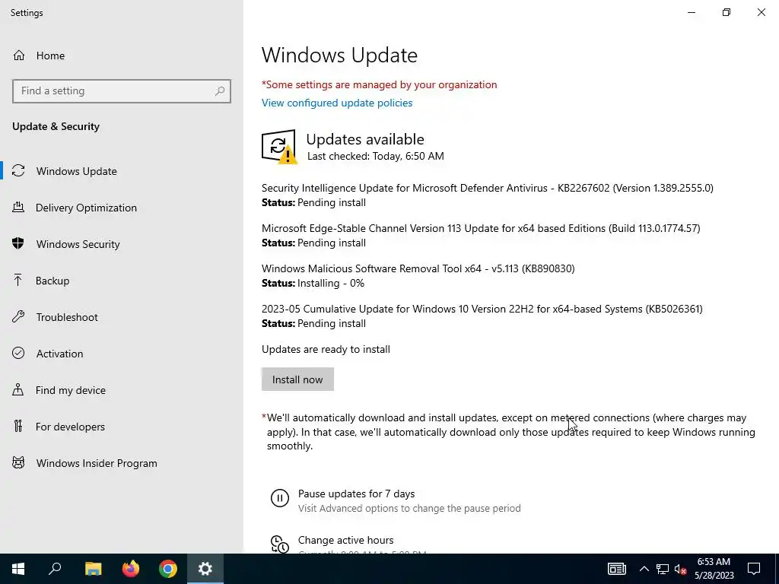
Task: Open Windows Security page
Action: click(x=122, y=244)
